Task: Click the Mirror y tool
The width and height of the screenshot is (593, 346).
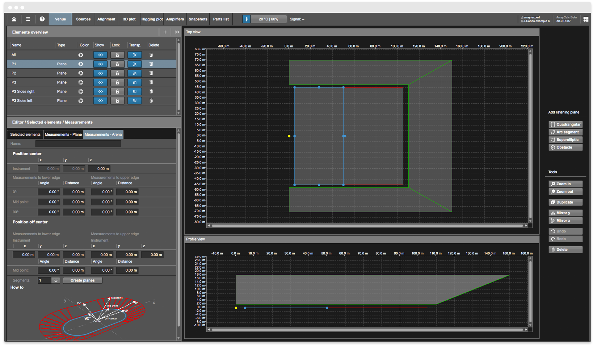Action: [565, 213]
